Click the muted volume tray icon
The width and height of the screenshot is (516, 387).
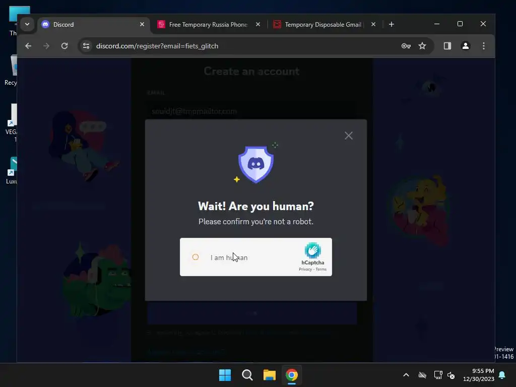(451, 375)
